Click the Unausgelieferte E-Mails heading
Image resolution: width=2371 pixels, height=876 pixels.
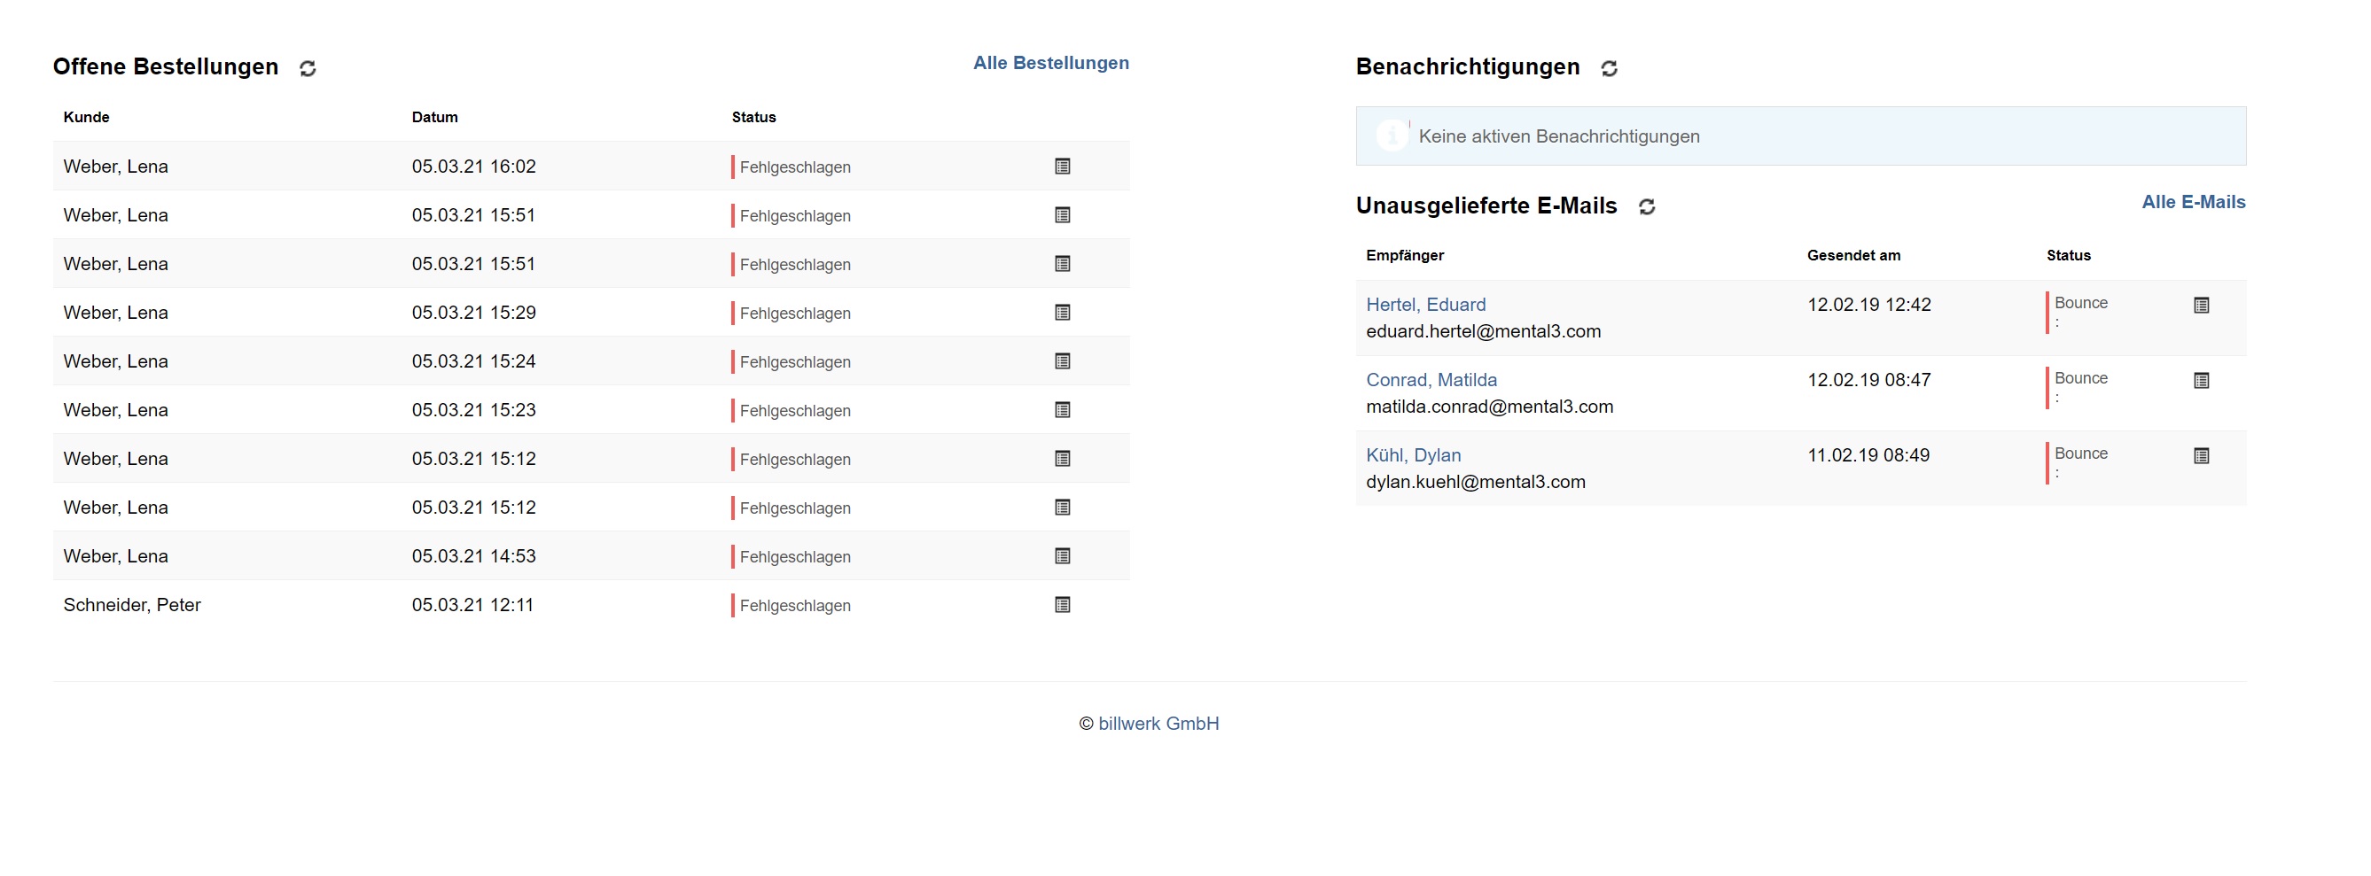pyautogui.click(x=1486, y=205)
